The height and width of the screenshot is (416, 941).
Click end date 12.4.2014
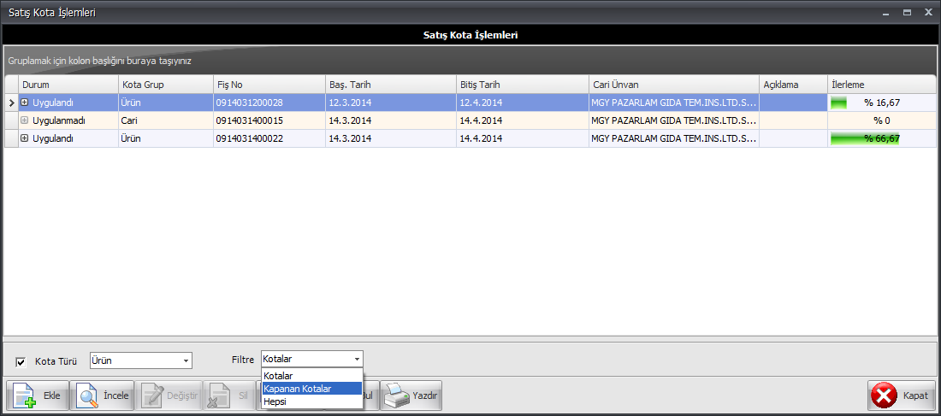pos(523,103)
